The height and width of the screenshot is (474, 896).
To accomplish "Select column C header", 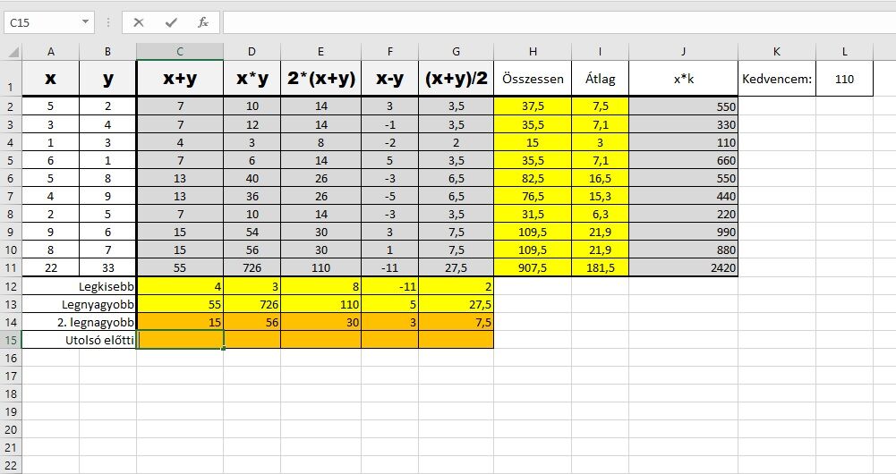I will pos(180,52).
